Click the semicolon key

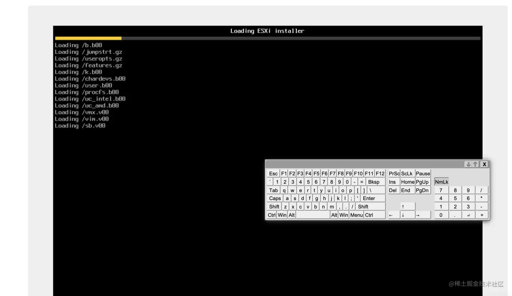(351, 198)
